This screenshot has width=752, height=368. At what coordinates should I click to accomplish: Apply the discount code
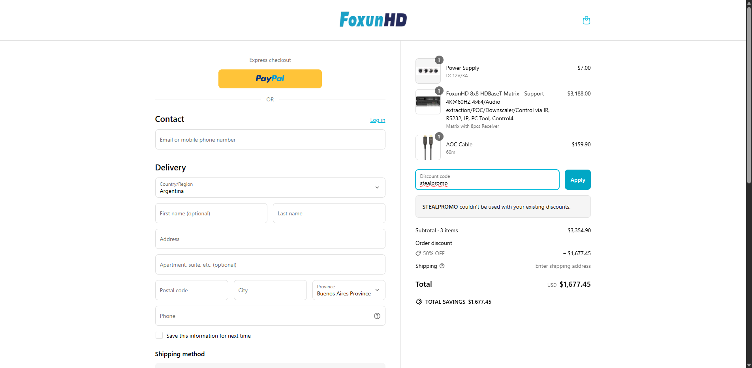[x=578, y=180]
